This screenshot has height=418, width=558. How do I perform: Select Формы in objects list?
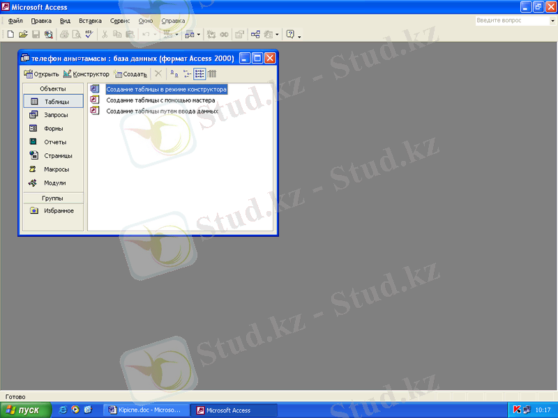pos(53,128)
